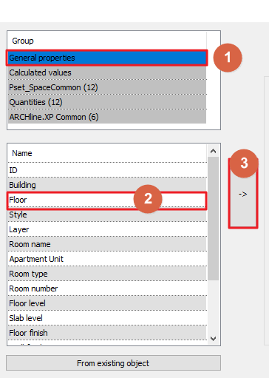
Task: Select the ID property
Action: [107, 170]
